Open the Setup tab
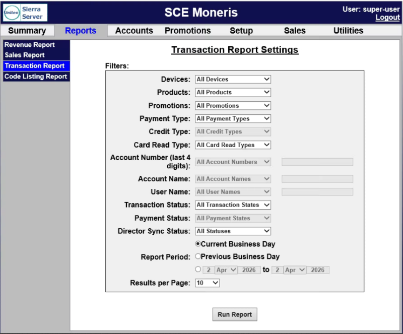The width and height of the screenshot is (403, 334). pos(241,31)
